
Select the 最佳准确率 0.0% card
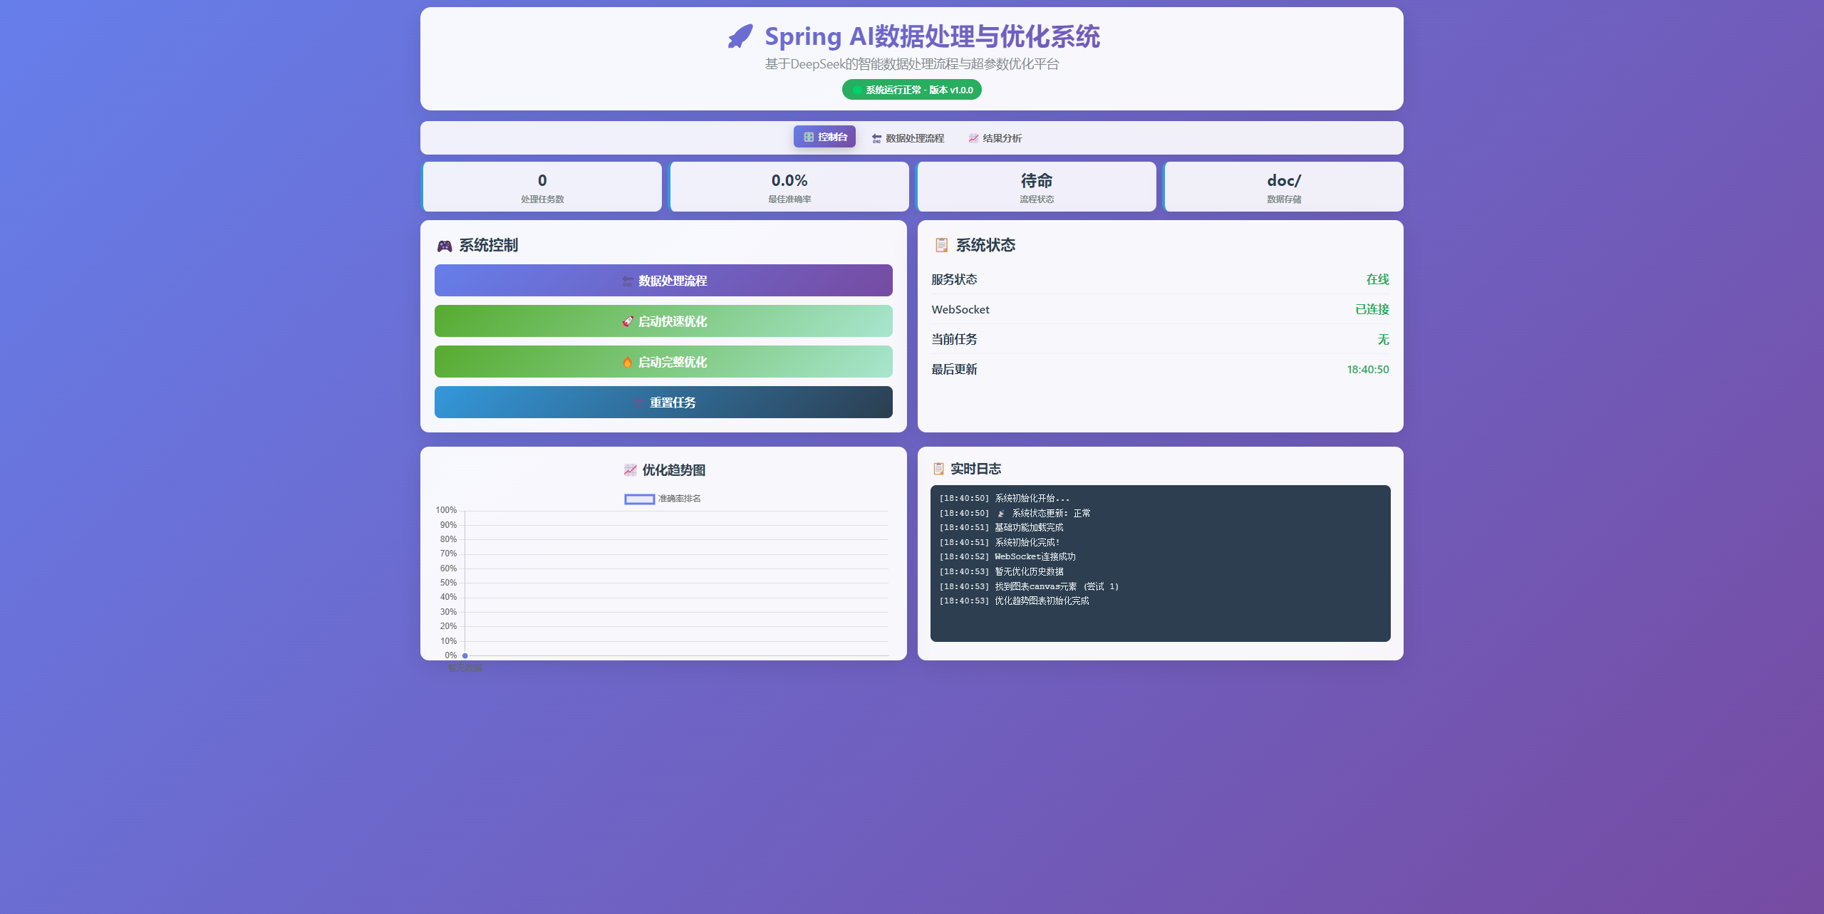789,187
